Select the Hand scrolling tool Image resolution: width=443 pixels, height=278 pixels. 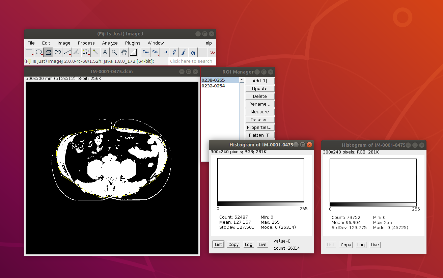pyautogui.click(x=124, y=52)
